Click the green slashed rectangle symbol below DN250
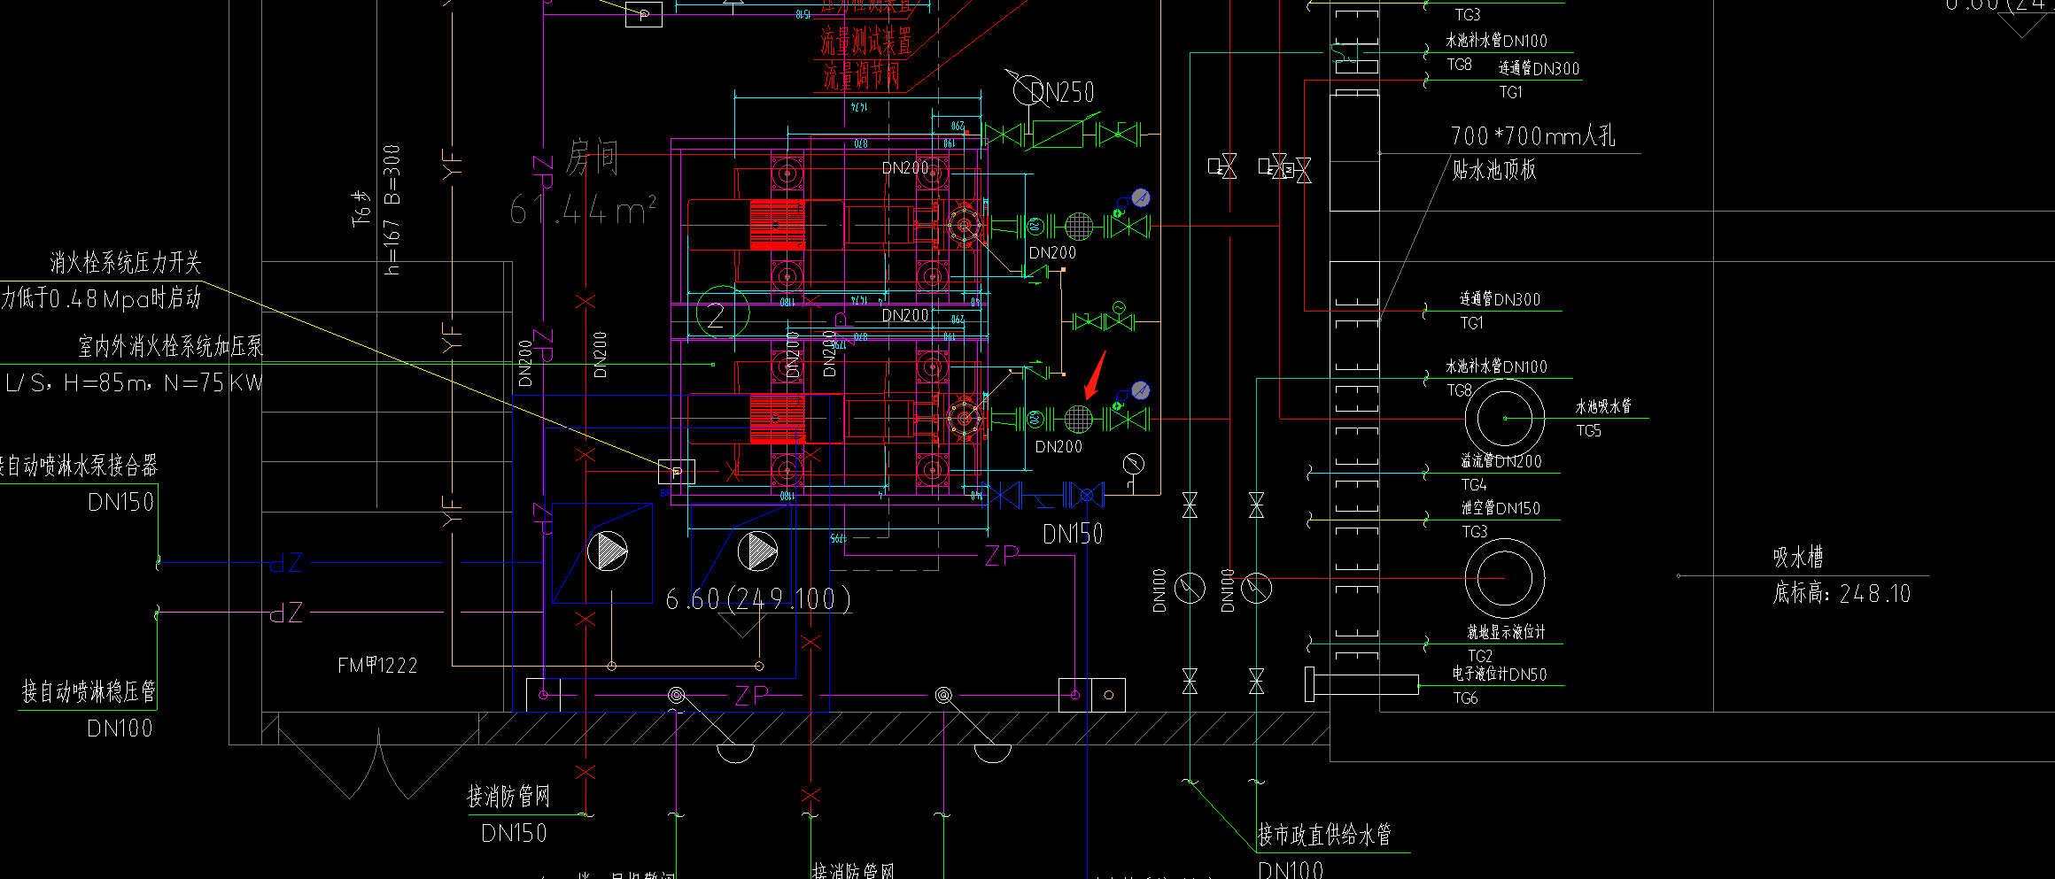This screenshot has height=879, width=2055. pyautogui.click(x=1058, y=135)
